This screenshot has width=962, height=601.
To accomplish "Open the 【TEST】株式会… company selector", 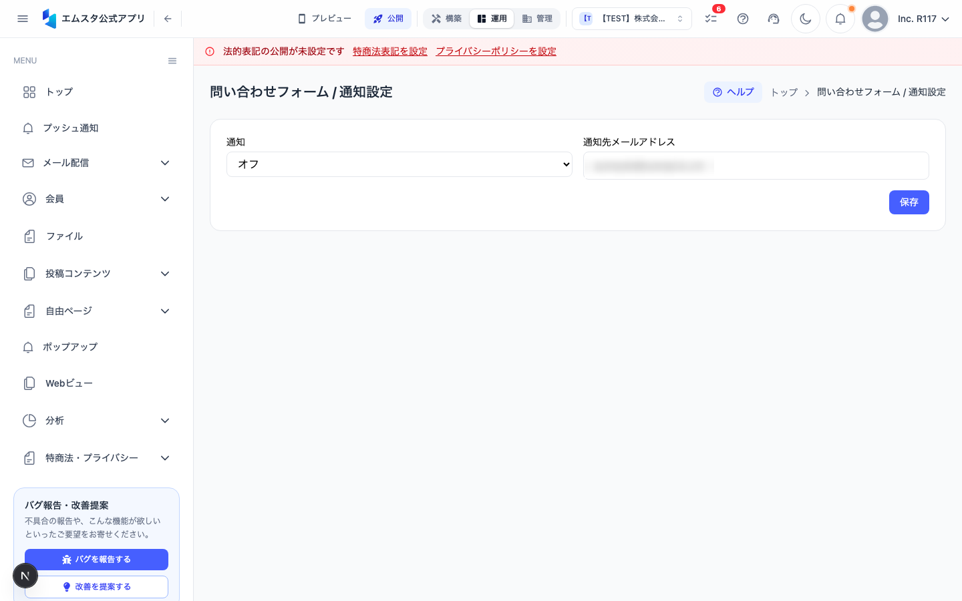I will 632,19.
